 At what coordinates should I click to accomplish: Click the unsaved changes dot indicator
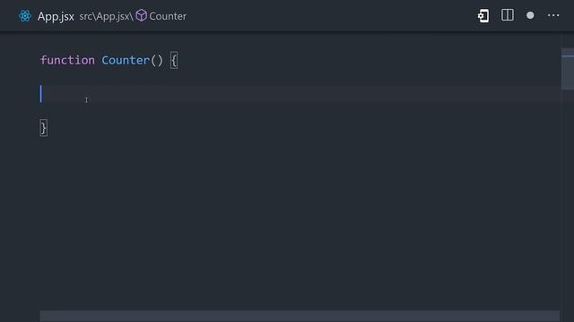pos(530,15)
